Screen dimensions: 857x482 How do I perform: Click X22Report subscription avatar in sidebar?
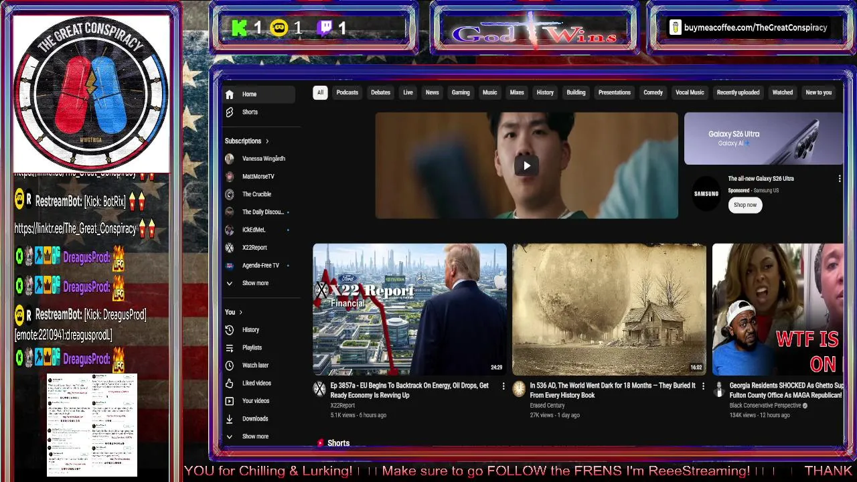click(x=230, y=248)
